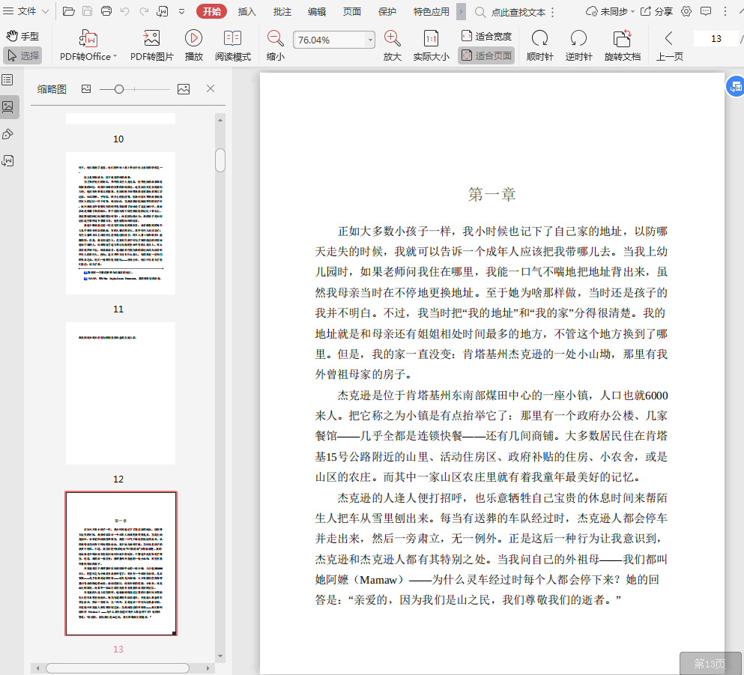Select the 选择 selection tool

tap(22, 56)
